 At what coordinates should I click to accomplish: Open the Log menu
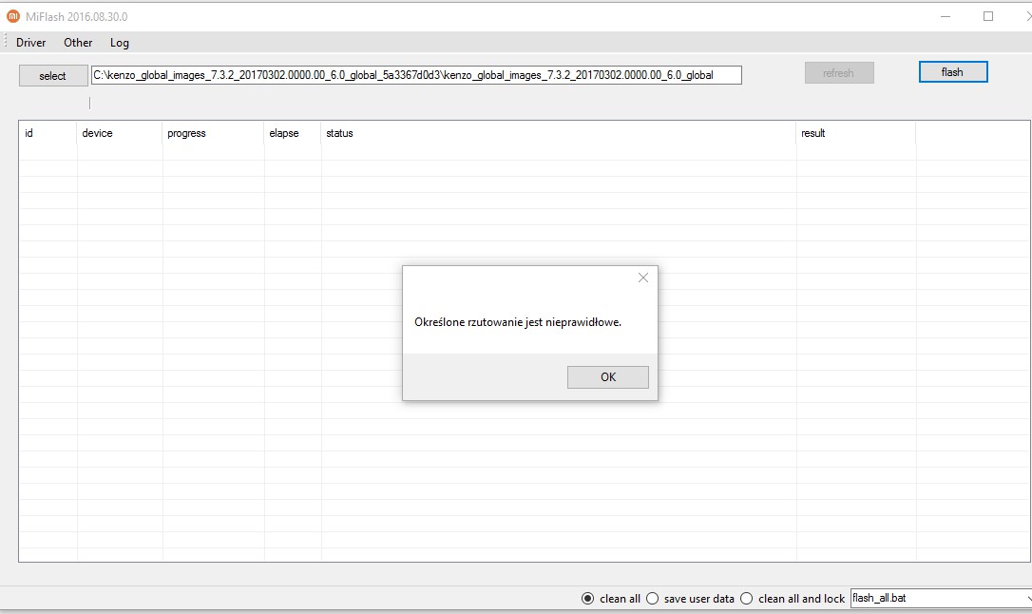tap(120, 43)
